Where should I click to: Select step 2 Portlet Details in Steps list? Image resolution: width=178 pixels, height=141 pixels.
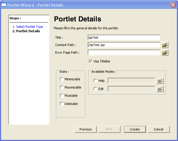coord(26,31)
